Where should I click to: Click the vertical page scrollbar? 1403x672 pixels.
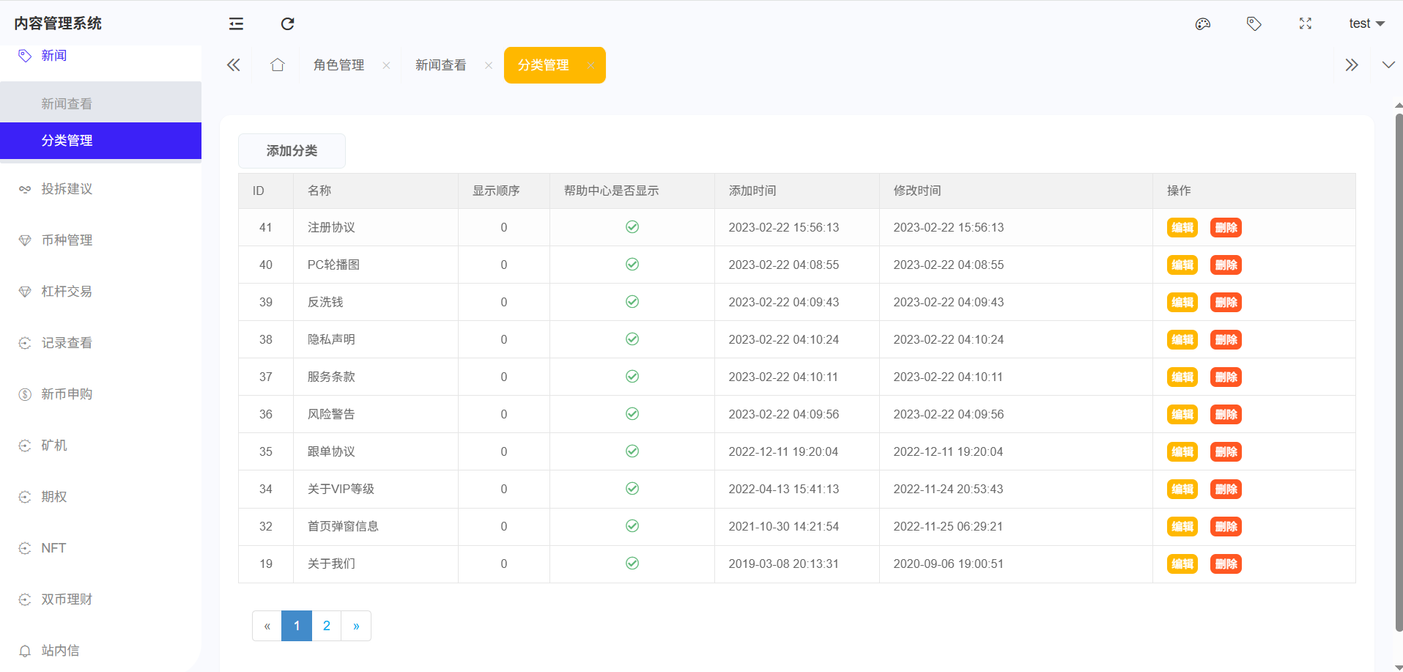1398,366
